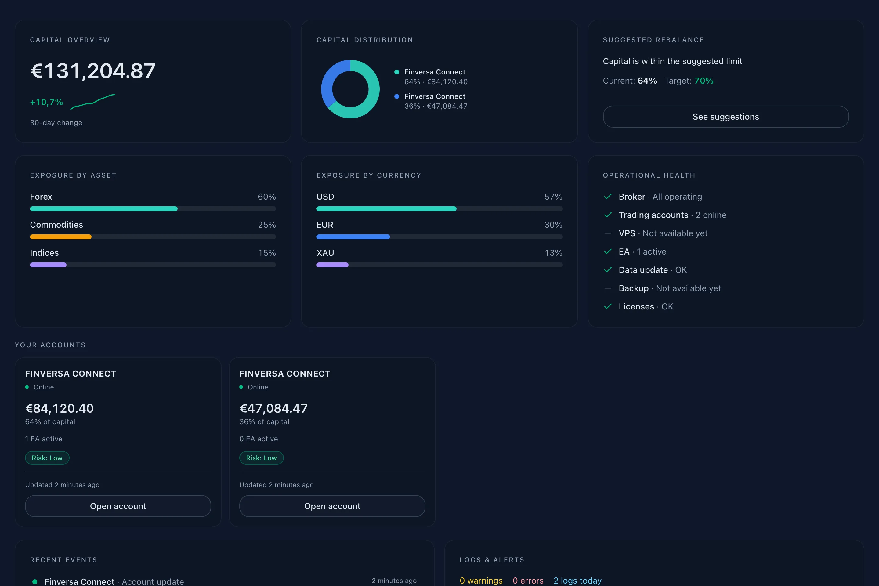The height and width of the screenshot is (586, 879).
Task: Click the USD currency exposure bar
Action: point(439,209)
